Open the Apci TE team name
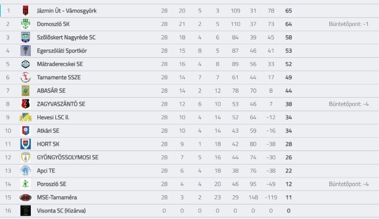The image size is (379, 219). (46, 170)
